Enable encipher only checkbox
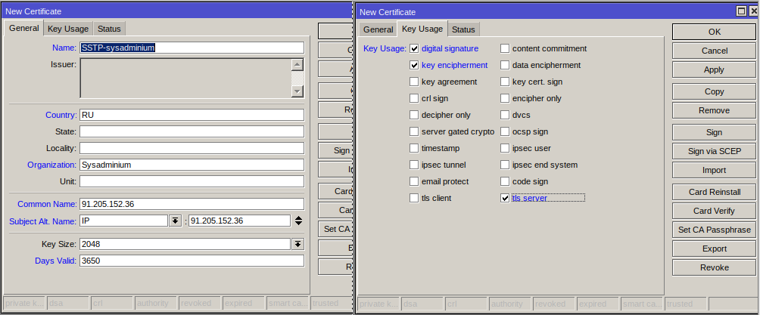This screenshot has height=315, width=760. pyautogui.click(x=505, y=98)
